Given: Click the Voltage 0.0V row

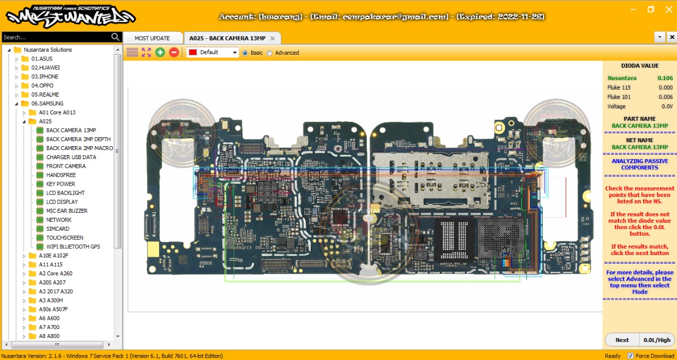Looking at the screenshot, I should coord(640,106).
